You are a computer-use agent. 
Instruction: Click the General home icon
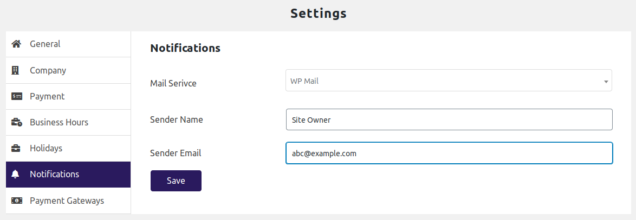pos(16,44)
